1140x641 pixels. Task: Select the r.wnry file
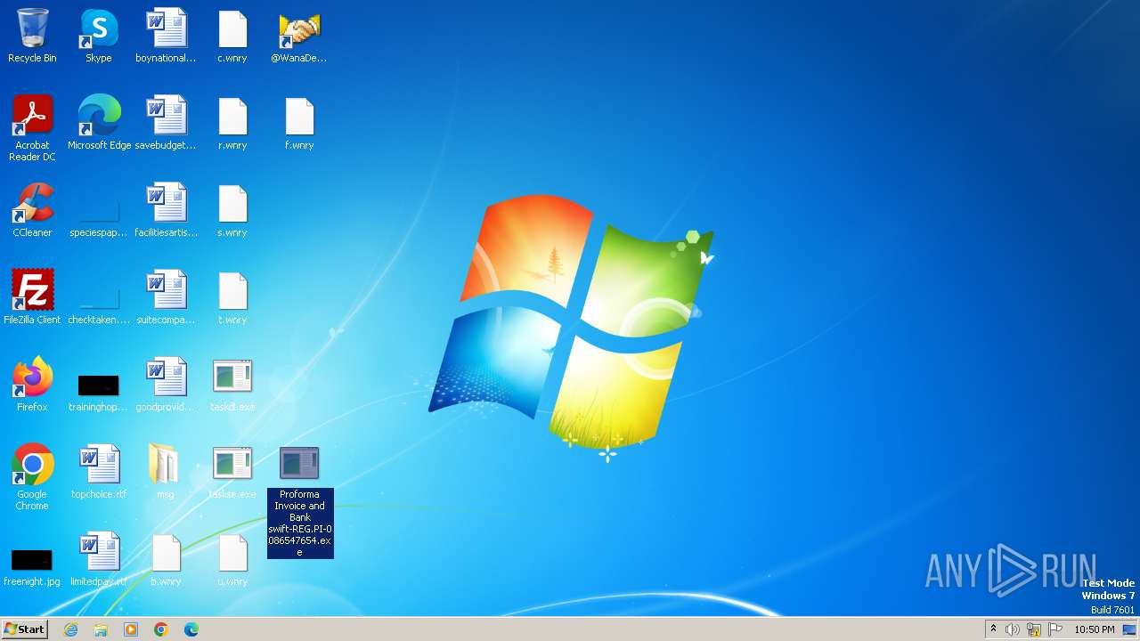tap(232, 123)
